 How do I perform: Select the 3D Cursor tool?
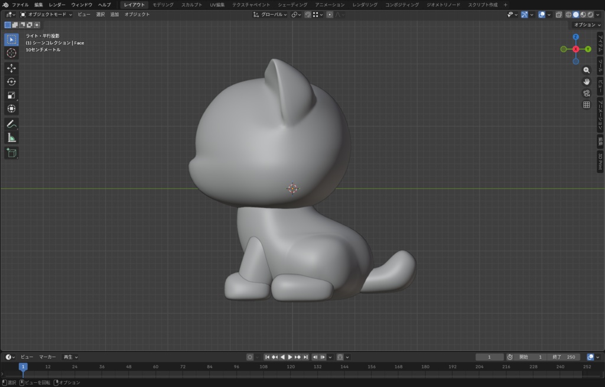(x=11, y=53)
